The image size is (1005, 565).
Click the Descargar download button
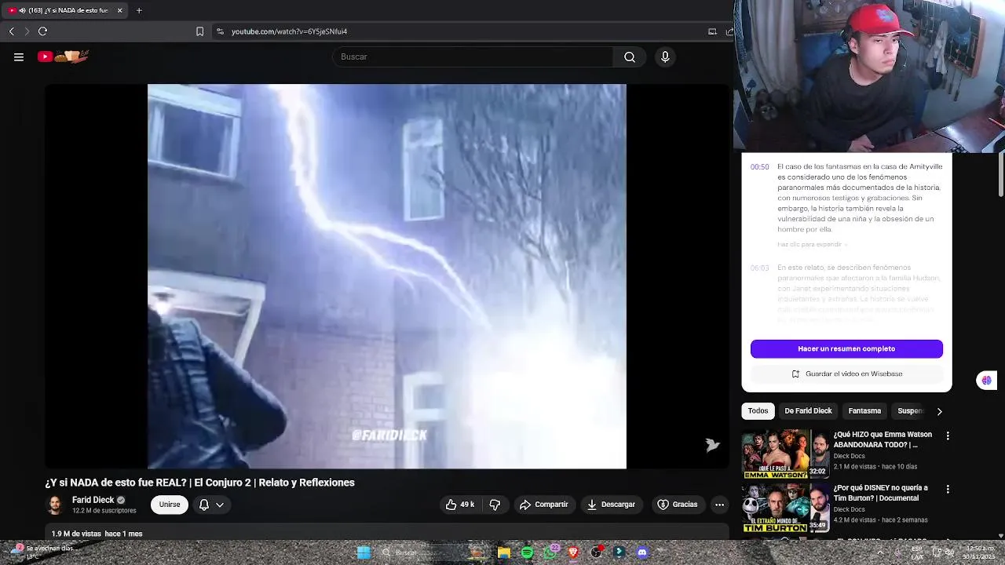click(611, 505)
